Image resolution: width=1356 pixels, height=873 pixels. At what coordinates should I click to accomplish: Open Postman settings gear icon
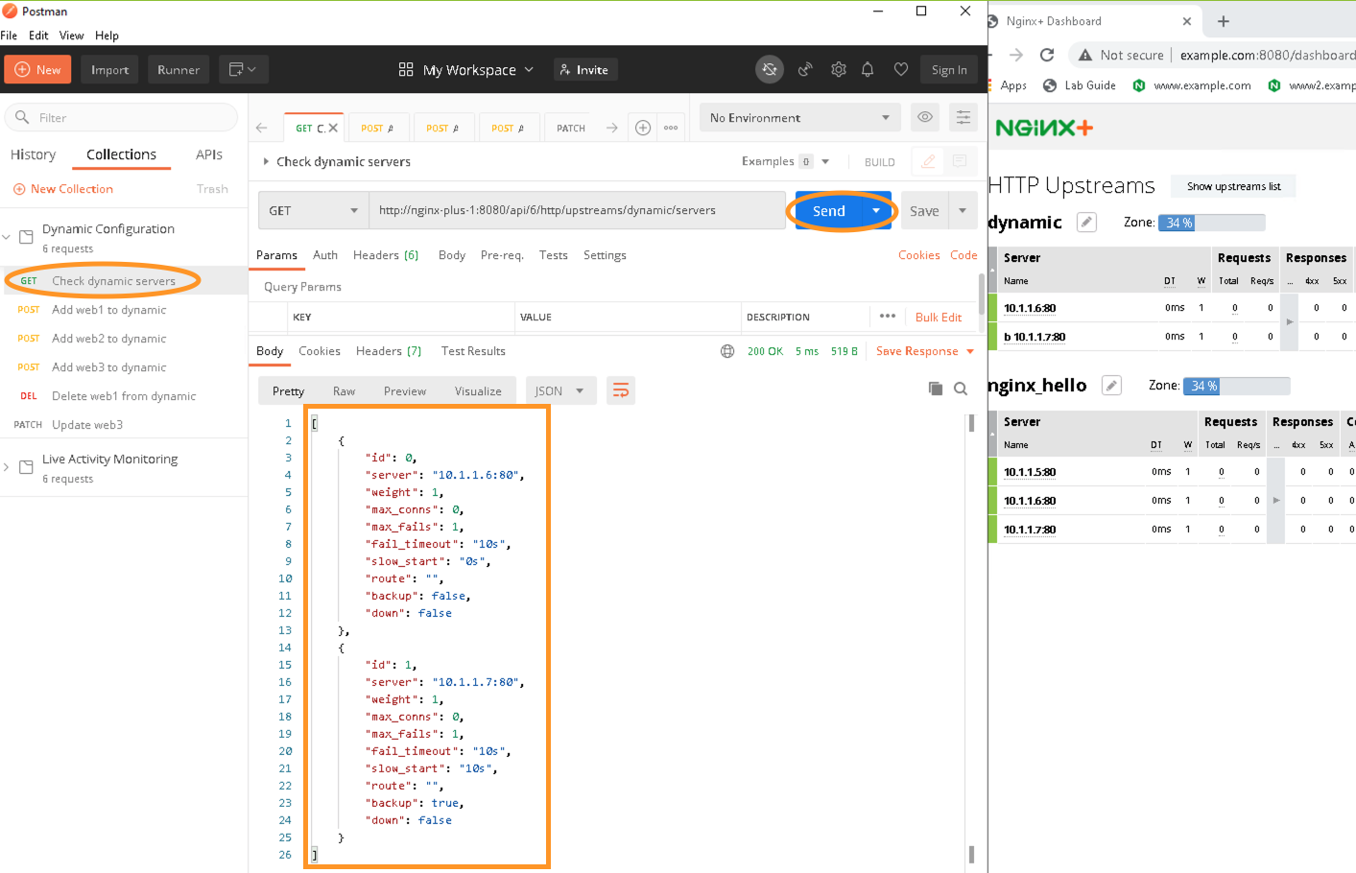839,69
